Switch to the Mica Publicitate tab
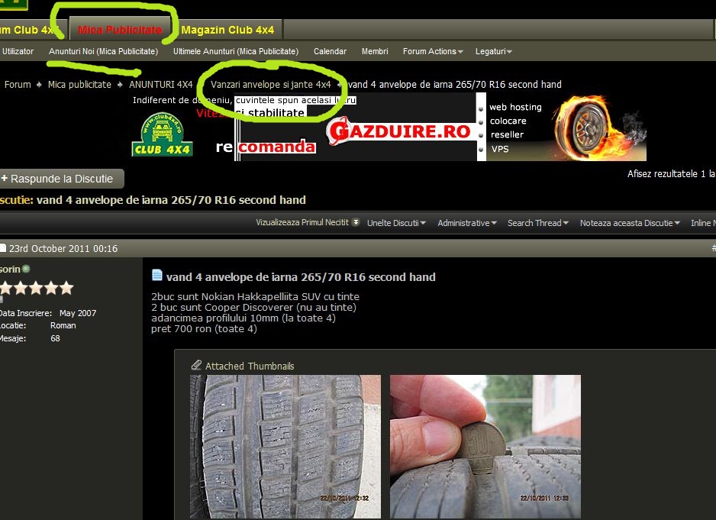Viewport: 716px width, 520px height. (x=120, y=30)
